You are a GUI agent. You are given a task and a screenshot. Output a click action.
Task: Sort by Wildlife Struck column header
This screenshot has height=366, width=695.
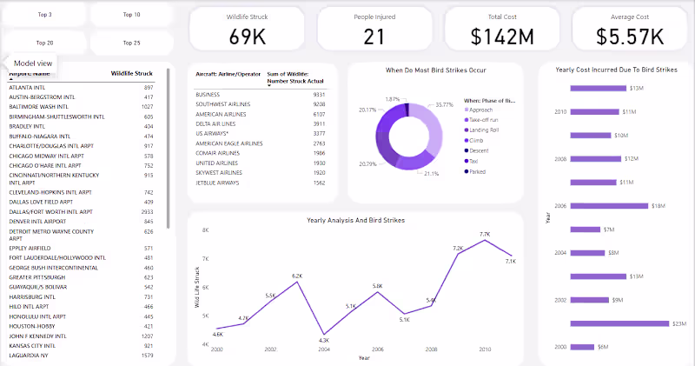coord(132,74)
